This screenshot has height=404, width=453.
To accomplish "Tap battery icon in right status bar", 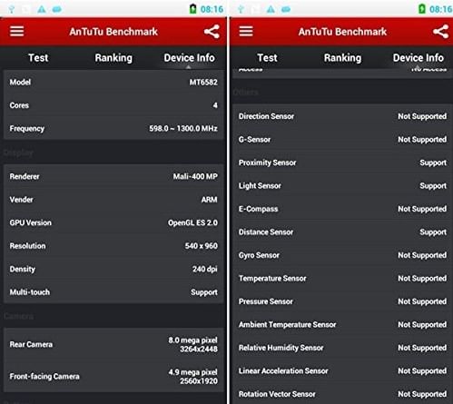I will pos(422,9).
